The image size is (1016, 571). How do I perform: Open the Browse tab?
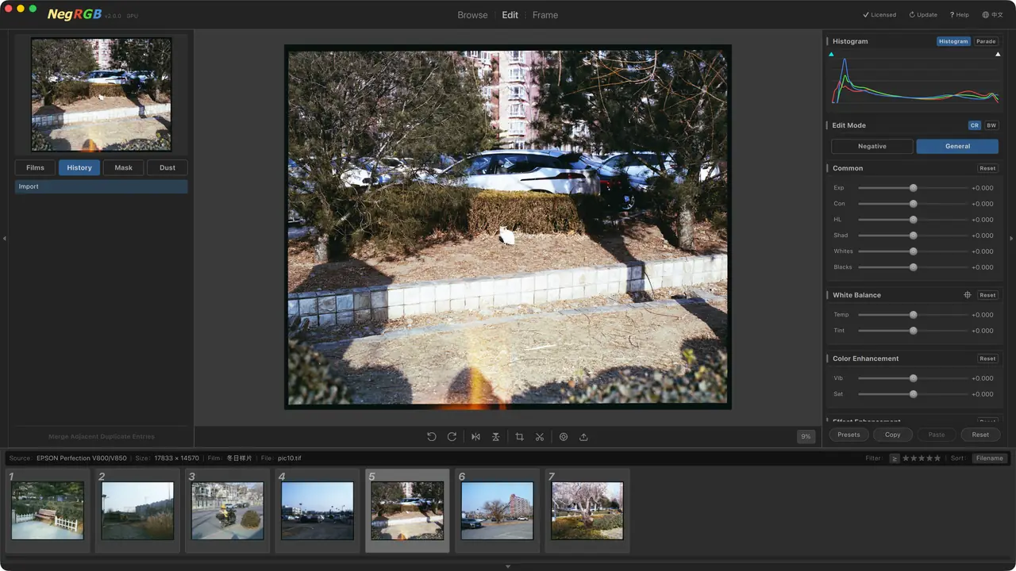coord(472,15)
